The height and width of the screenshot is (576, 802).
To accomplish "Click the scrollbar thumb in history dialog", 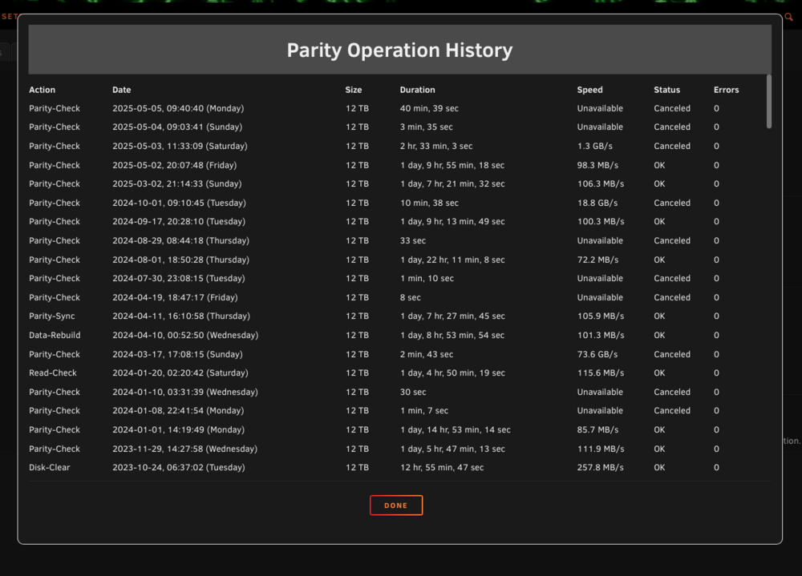I will point(769,101).
